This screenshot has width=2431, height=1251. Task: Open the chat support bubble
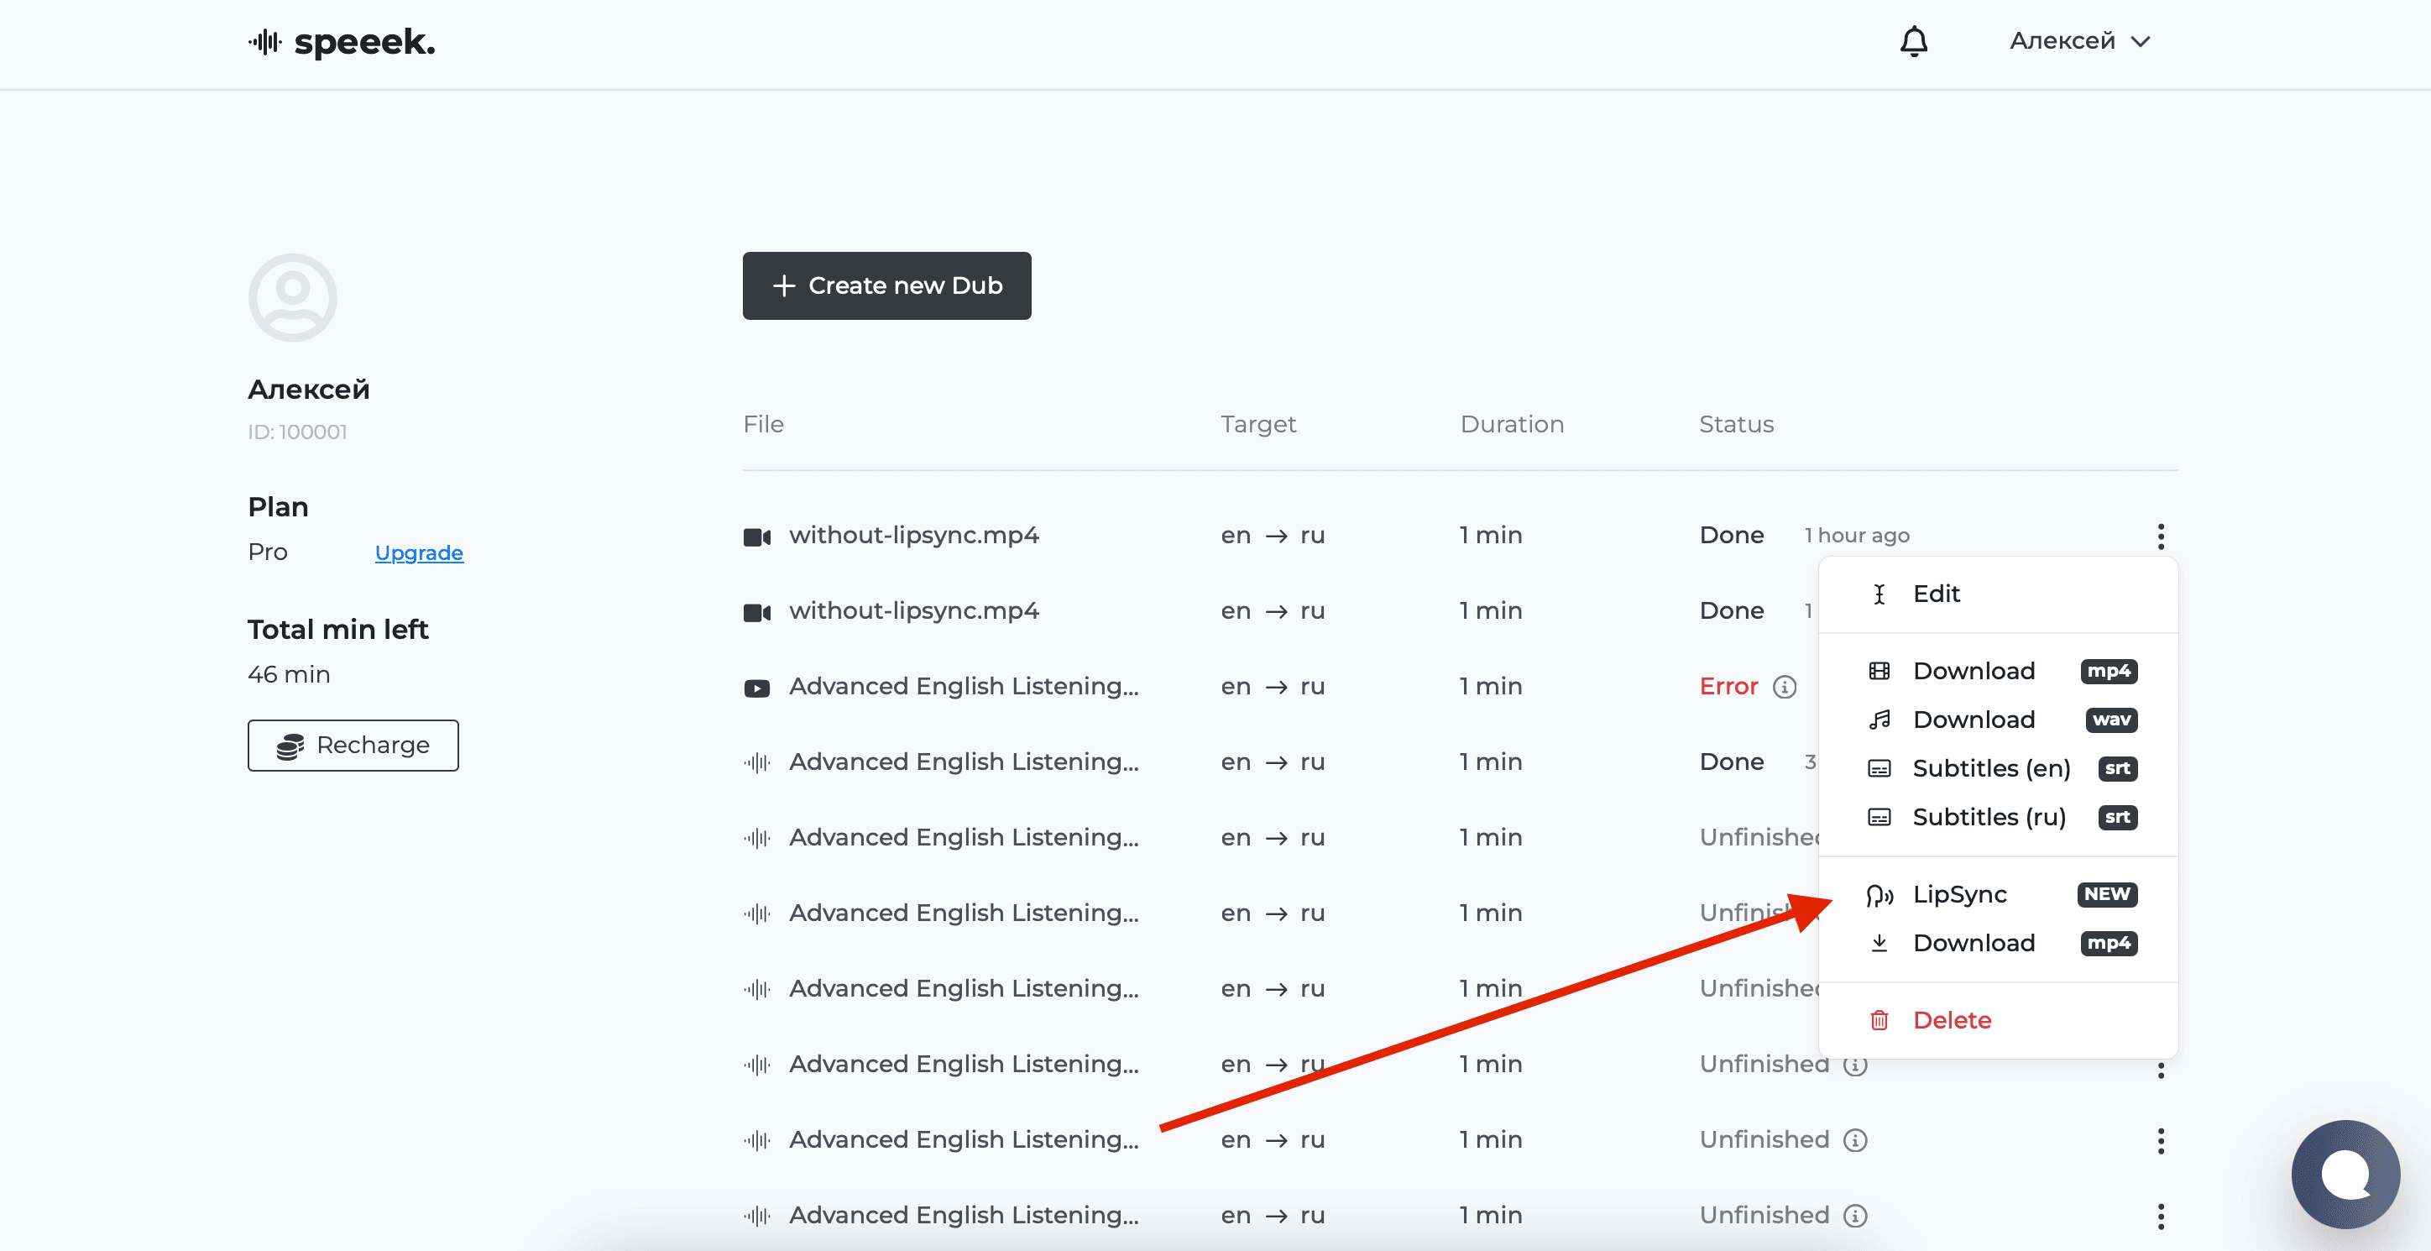(2345, 1174)
